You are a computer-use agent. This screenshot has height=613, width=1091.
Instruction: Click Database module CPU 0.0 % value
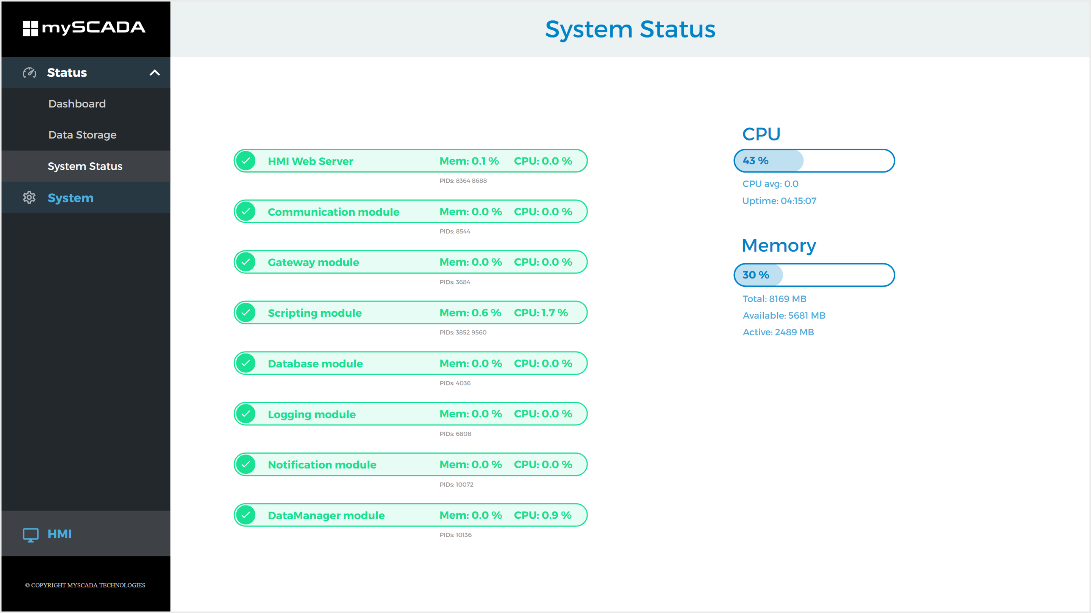pos(543,364)
